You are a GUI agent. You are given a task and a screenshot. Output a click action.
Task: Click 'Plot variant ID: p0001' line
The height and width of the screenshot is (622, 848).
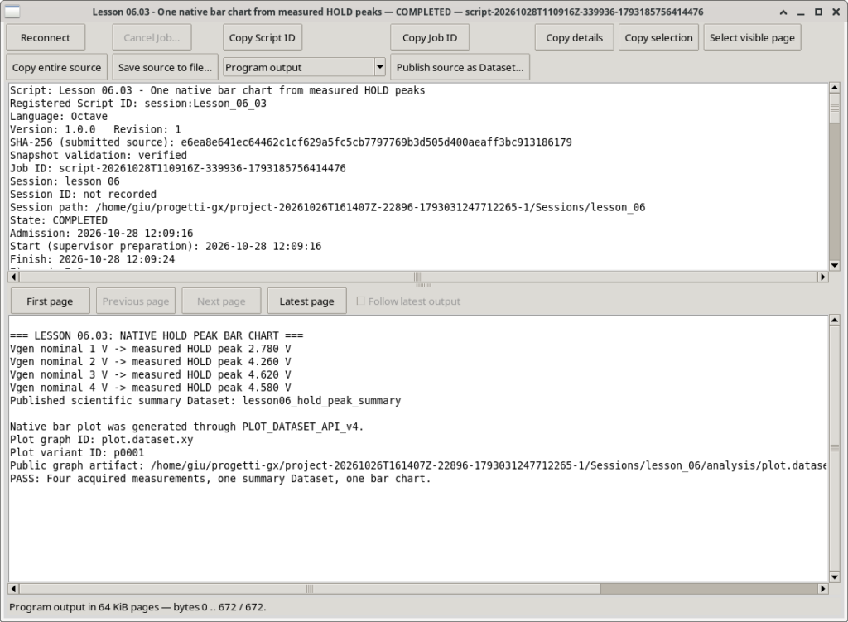(x=77, y=453)
